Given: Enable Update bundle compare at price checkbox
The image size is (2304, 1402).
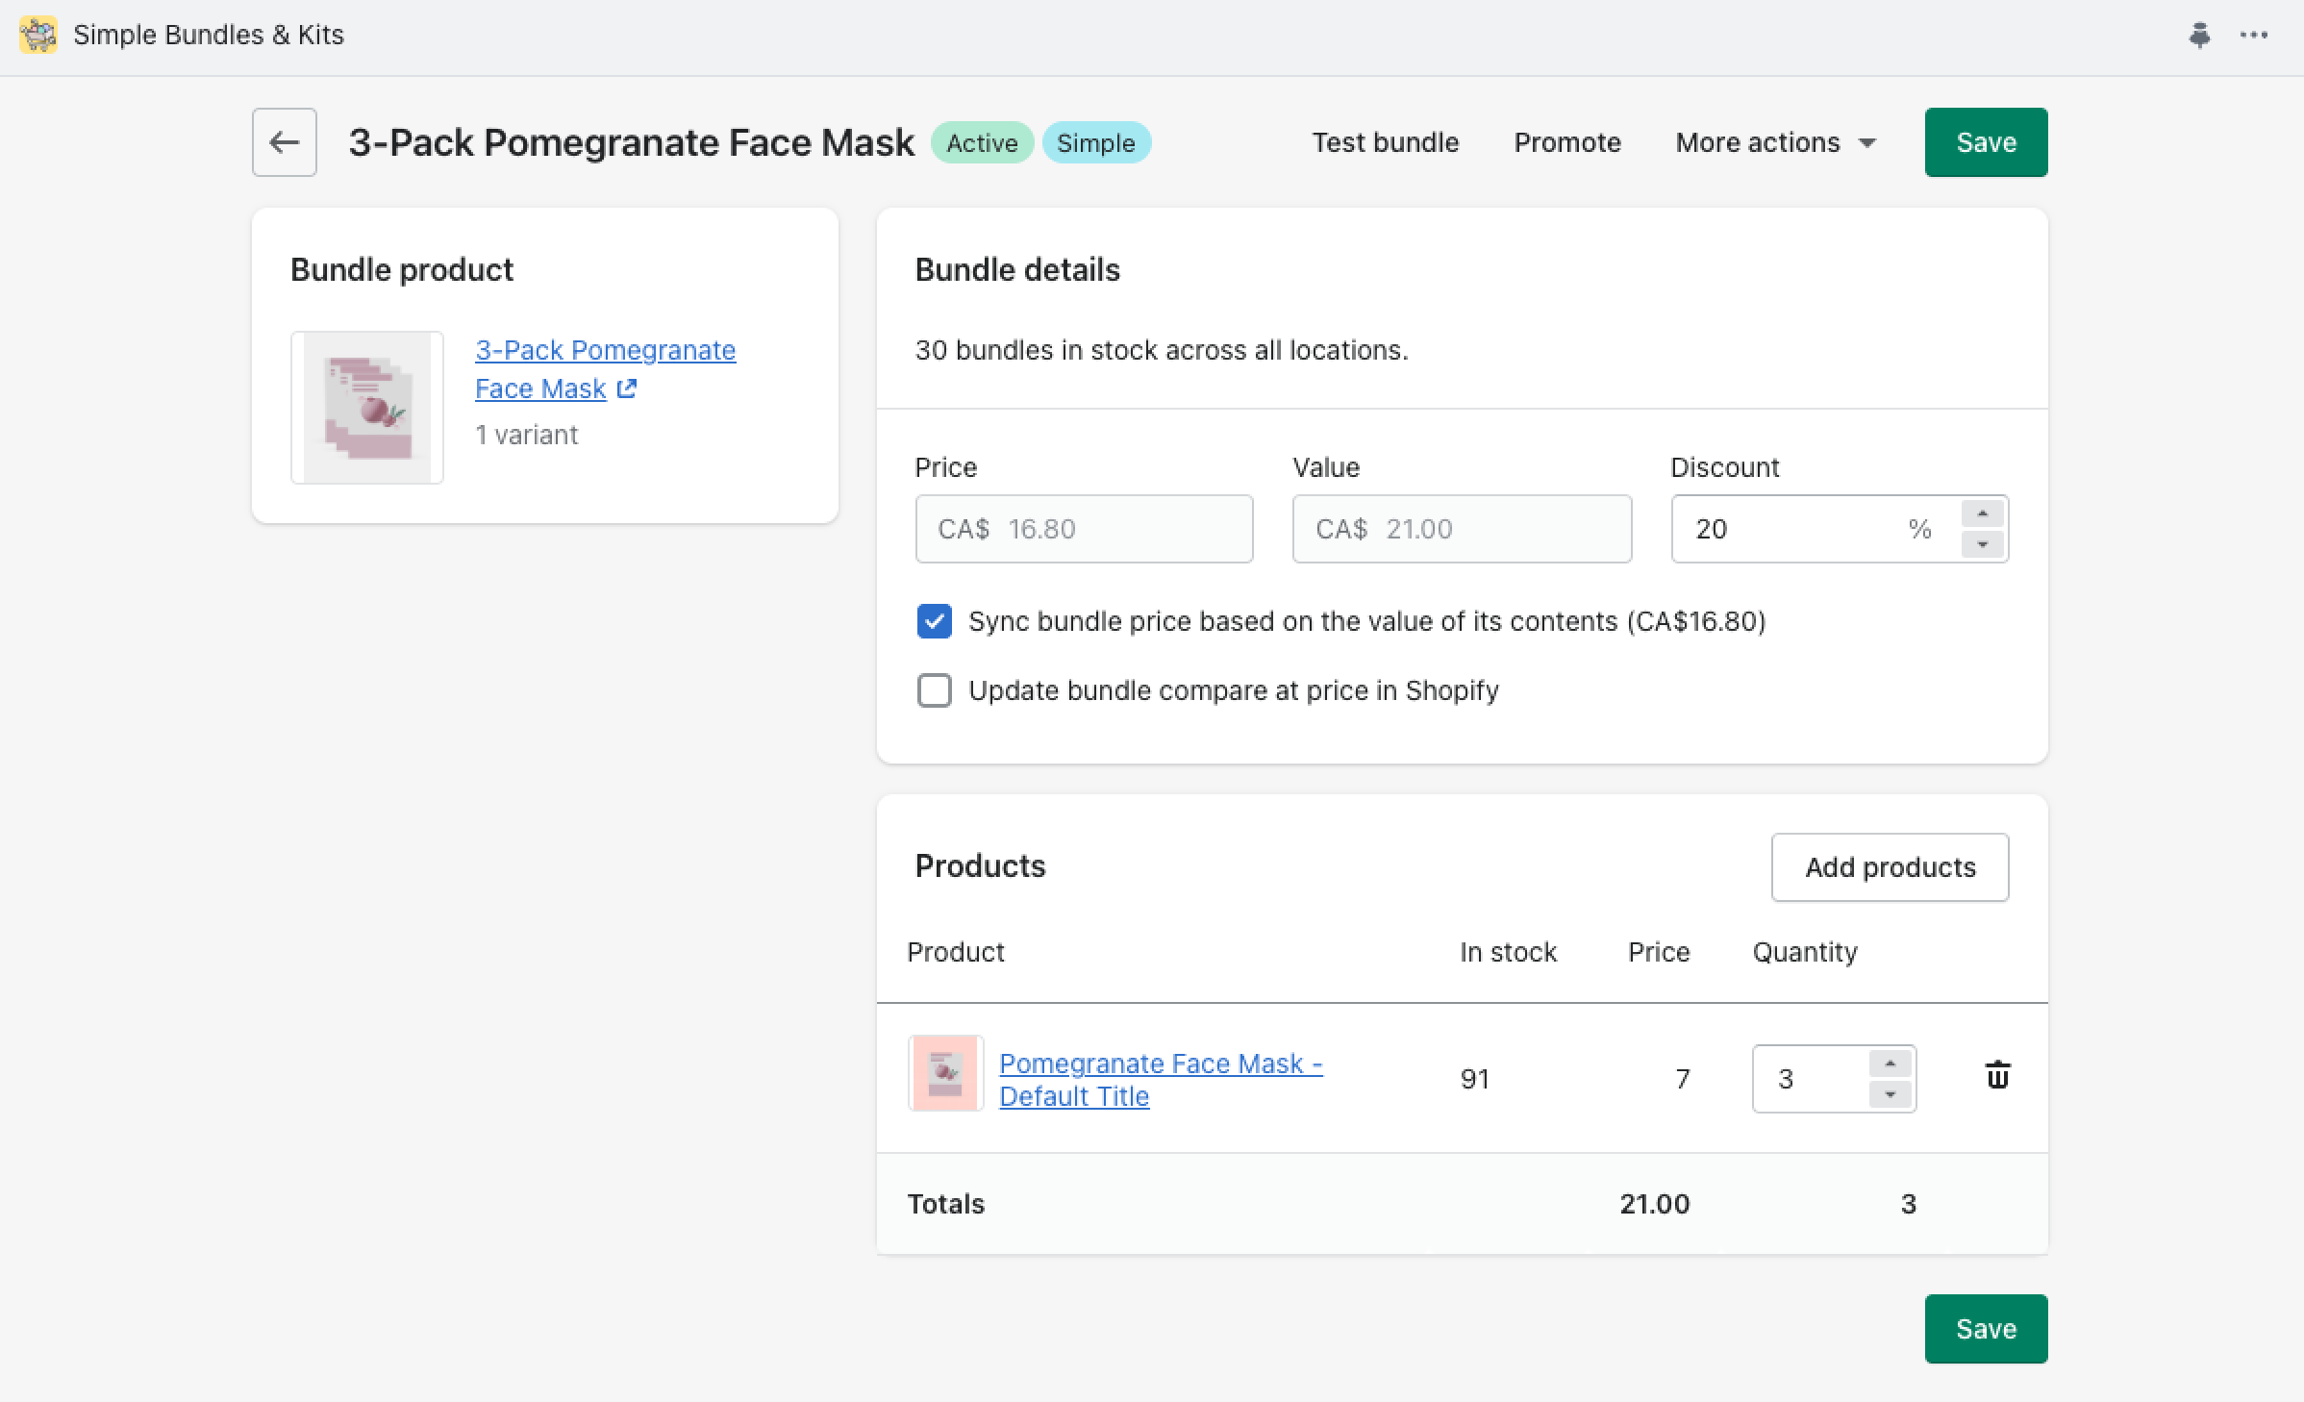Looking at the screenshot, I should click(x=935, y=690).
